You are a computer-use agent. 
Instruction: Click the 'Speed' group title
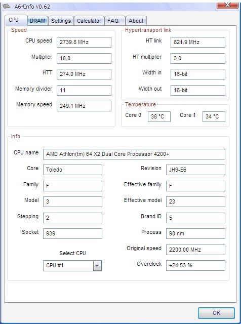[19, 30]
